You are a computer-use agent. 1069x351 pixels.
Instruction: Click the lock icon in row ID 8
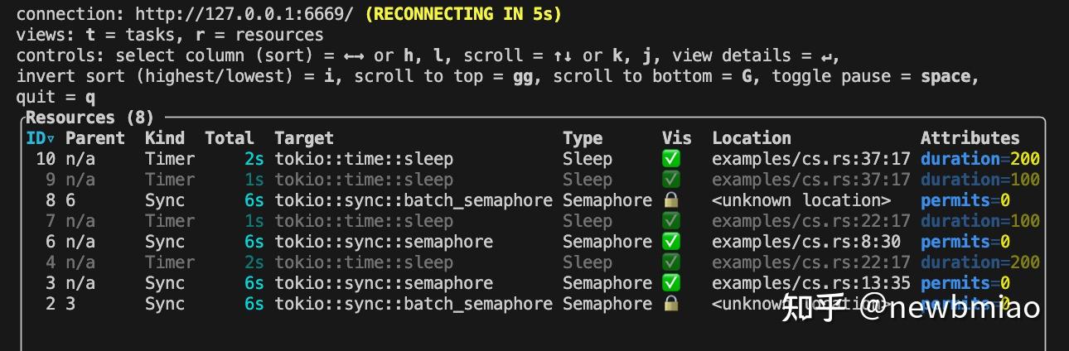coord(671,200)
